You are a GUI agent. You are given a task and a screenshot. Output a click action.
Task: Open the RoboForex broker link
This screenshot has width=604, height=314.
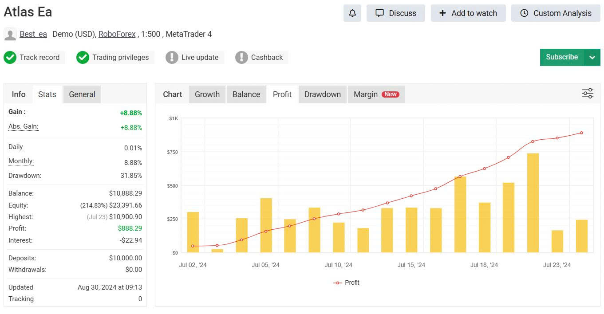[x=117, y=34]
